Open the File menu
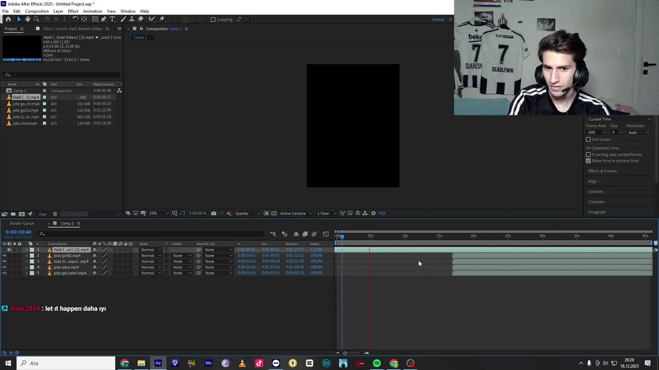Image resolution: width=659 pixels, height=370 pixels. tap(5, 11)
